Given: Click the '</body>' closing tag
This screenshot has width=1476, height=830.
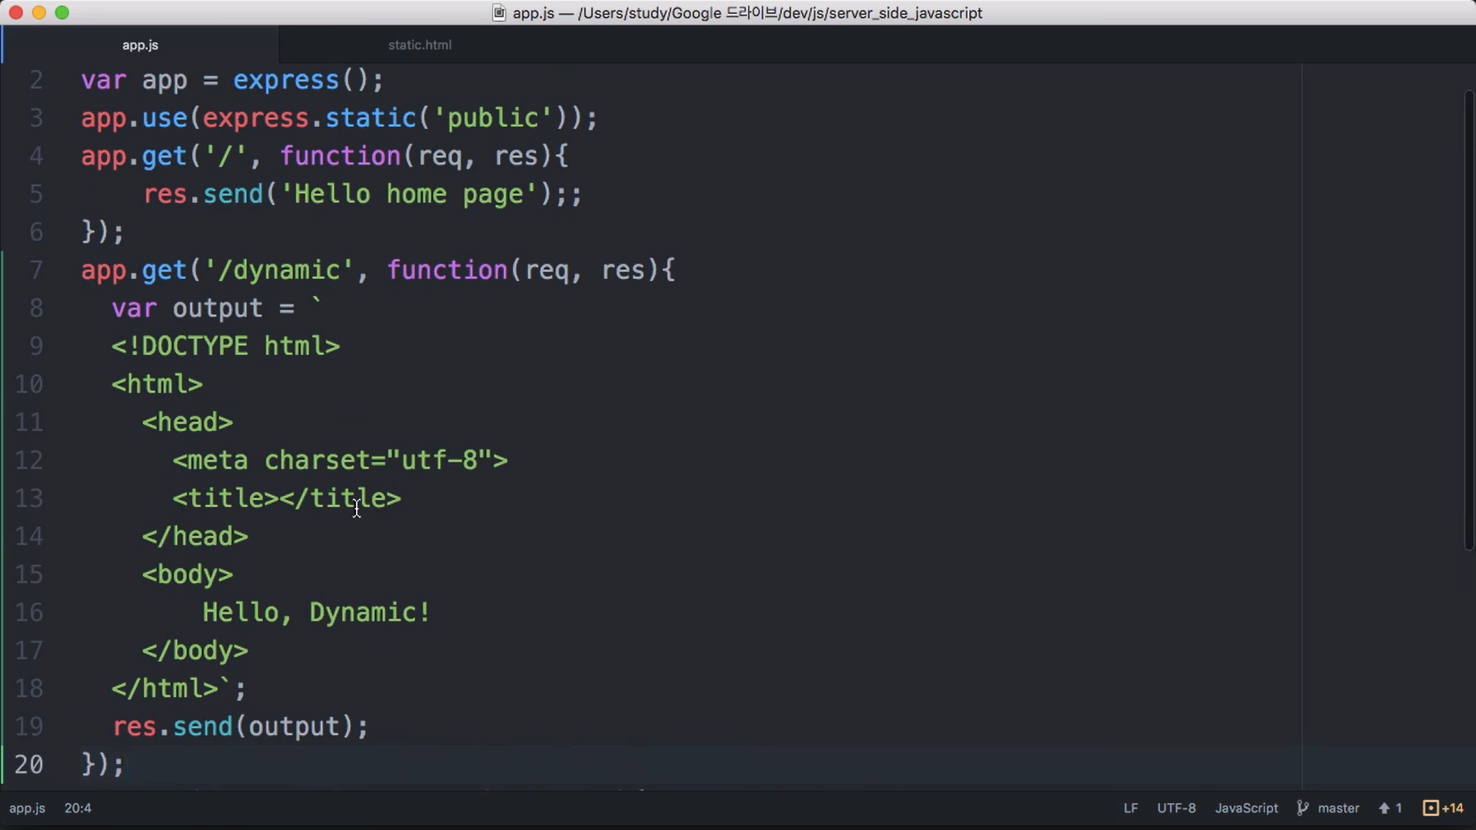Looking at the screenshot, I should [194, 651].
